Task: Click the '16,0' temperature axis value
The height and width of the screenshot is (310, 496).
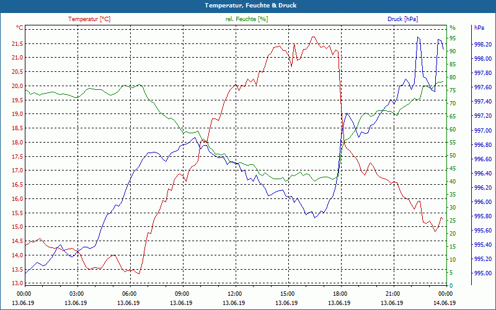Action: click(x=17, y=199)
